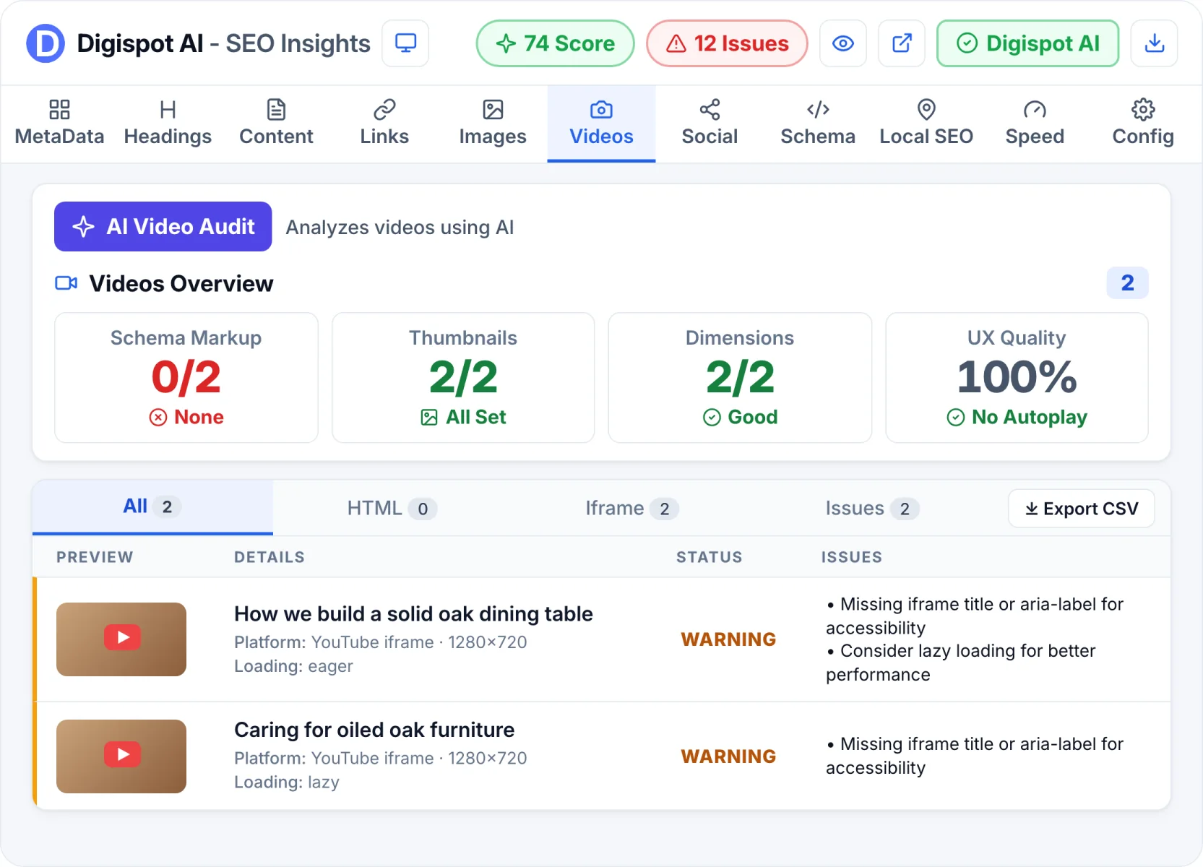
Task: Filter by HTML 0 tab
Action: [x=392, y=509]
